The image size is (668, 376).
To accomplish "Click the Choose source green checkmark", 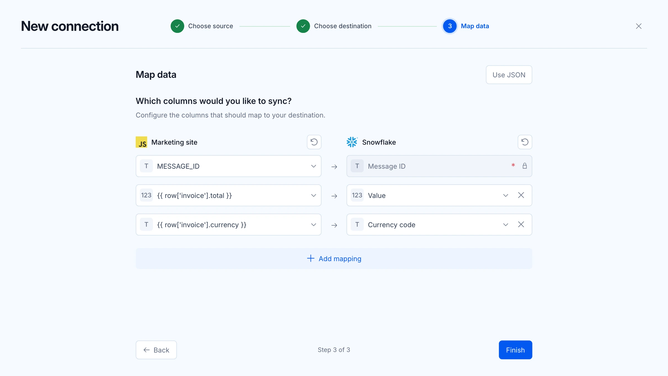I will (177, 26).
